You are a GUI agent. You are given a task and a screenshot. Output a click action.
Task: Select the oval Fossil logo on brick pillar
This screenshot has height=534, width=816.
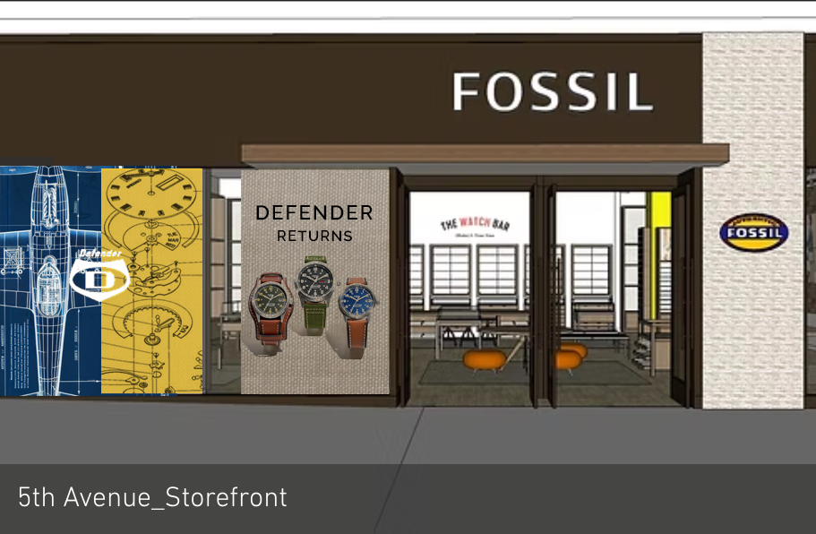coord(753,232)
